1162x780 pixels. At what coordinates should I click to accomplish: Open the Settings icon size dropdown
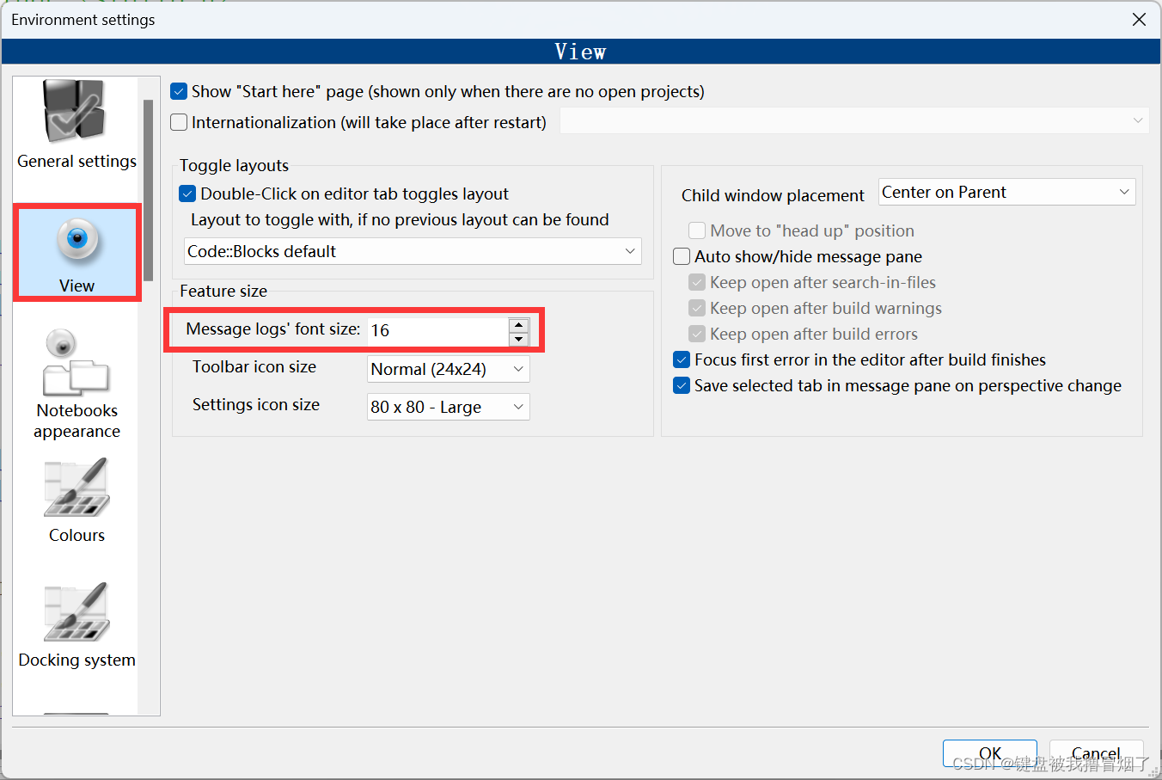[x=448, y=407]
